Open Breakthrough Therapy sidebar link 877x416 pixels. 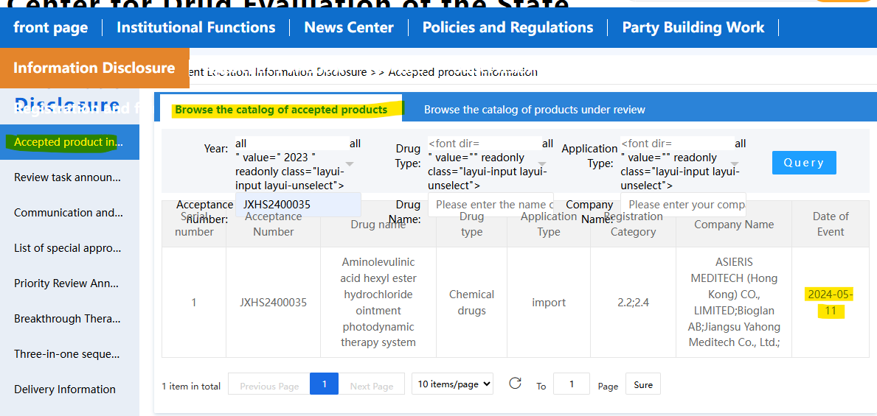(x=66, y=319)
